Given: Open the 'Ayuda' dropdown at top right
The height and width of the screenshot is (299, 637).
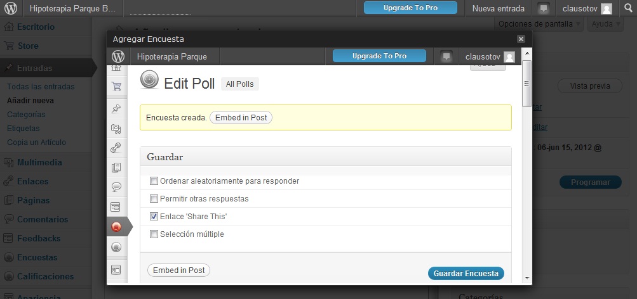Looking at the screenshot, I should pyautogui.click(x=606, y=24).
